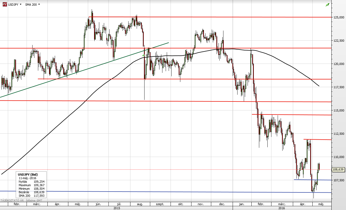This screenshot has width=346, height=210.
Task: Open the USDJPY symbol dropdown
Action: pos(15,5)
